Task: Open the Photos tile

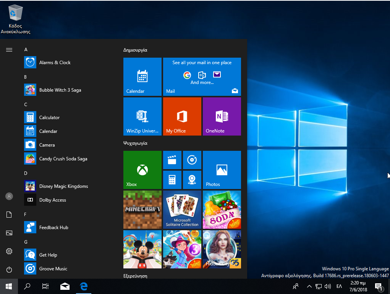Action: click(222, 170)
